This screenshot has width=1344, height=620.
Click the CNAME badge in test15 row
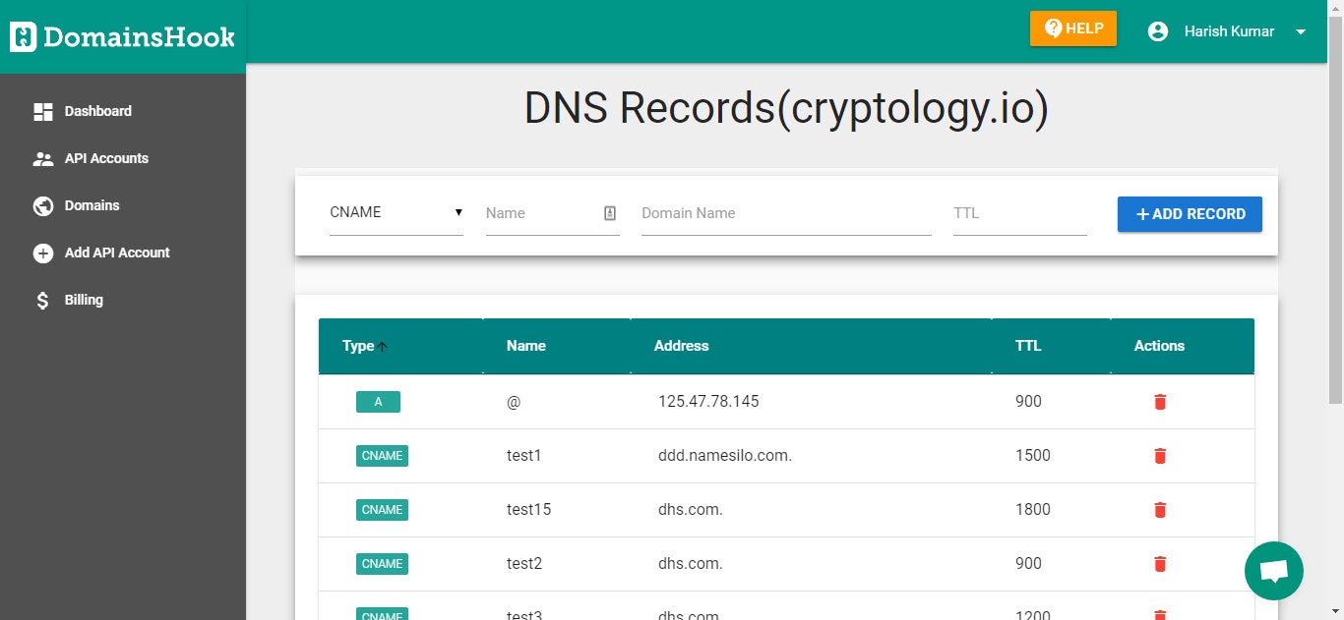[x=382, y=510]
